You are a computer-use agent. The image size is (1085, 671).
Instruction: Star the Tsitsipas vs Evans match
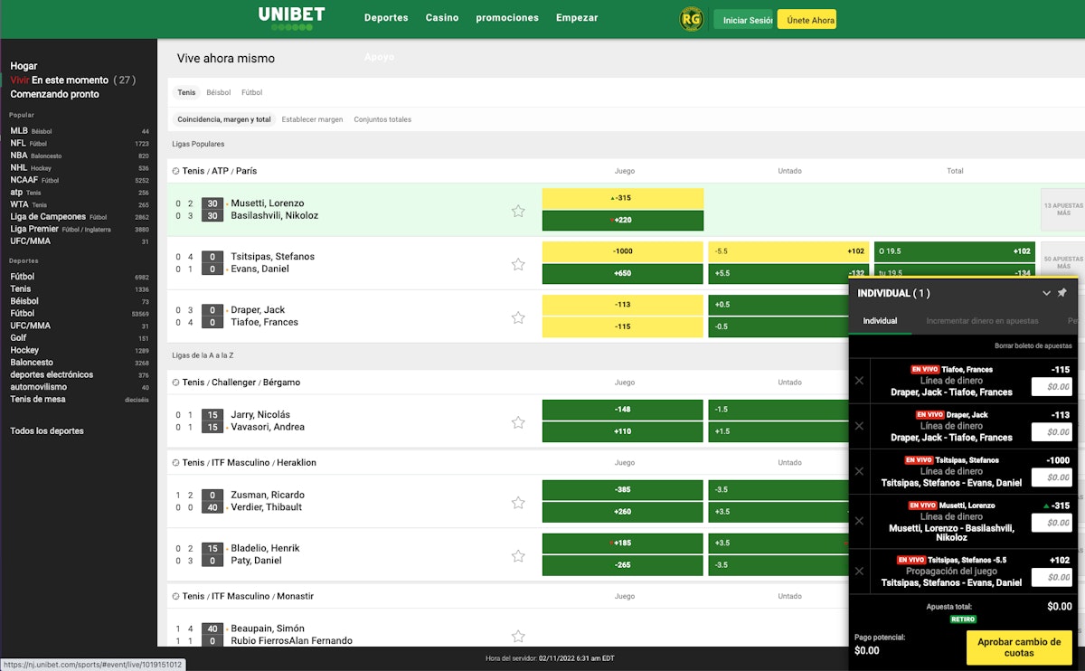pyautogui.click(x=518, y=264)
